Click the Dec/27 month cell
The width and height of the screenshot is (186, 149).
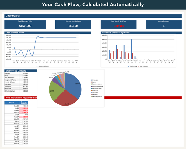[x=12, y=139]
